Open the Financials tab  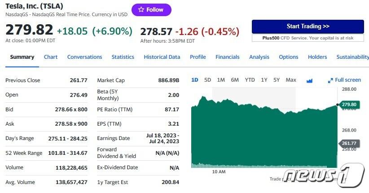coord(227,57)
